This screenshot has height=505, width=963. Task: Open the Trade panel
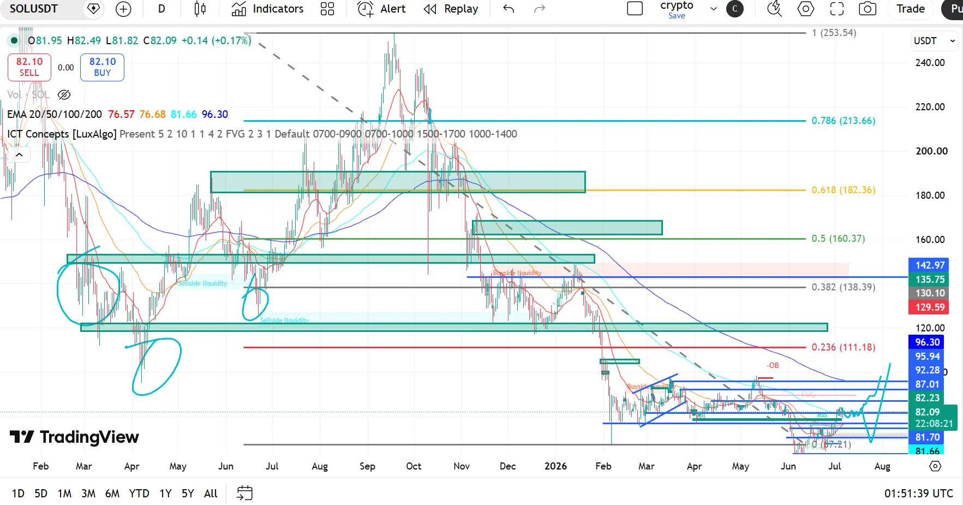pyautogui.click(x=911, y=9)
